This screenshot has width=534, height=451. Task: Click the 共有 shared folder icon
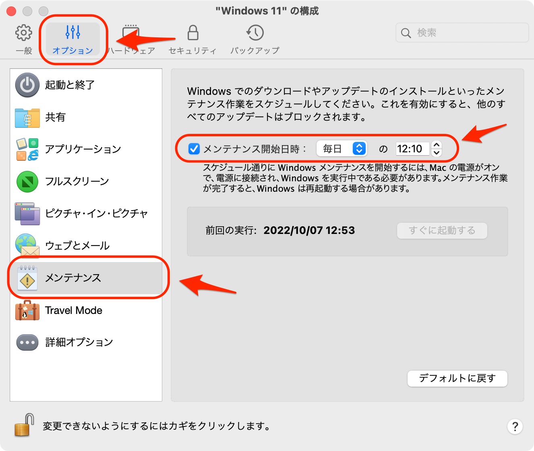click(27, 117)
